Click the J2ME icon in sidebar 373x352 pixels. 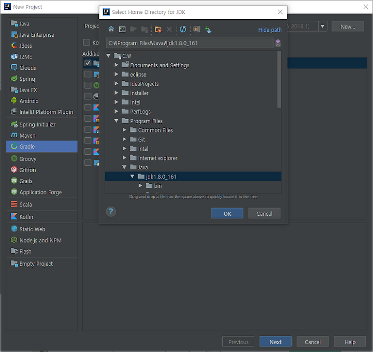[14, 57]
